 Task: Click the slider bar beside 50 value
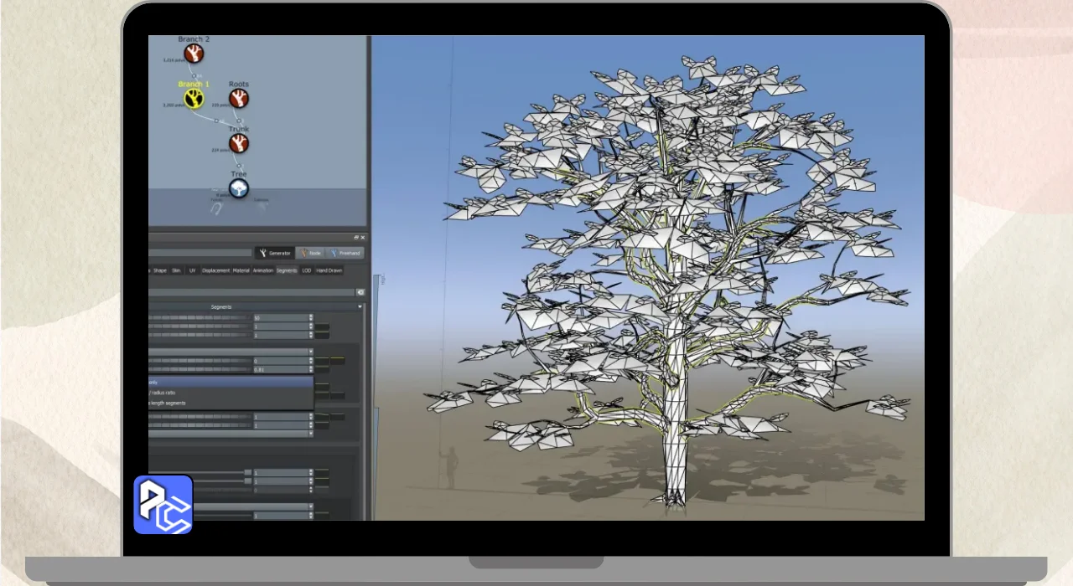point(200,318)
